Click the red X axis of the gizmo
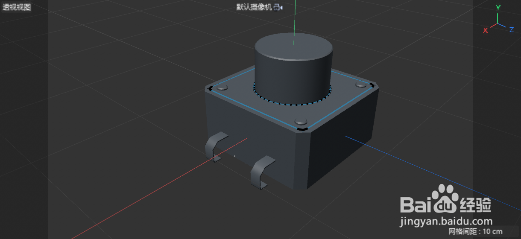This screenshot has height=239, width=521. 490,28
